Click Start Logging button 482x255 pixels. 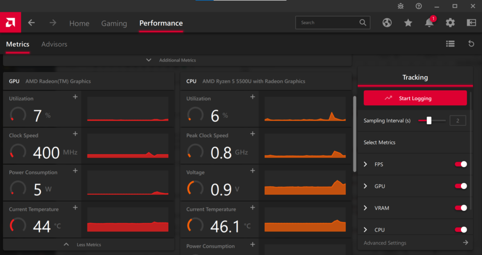[415, 98]
